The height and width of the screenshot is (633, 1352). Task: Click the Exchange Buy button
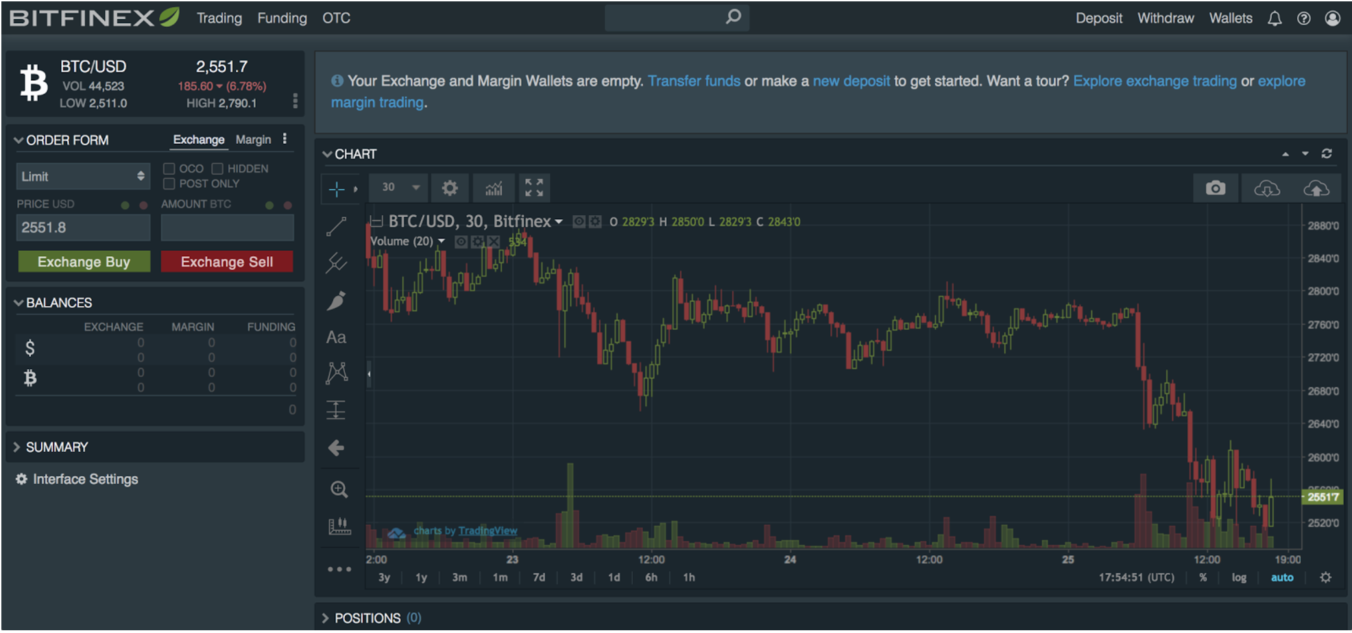(x=84, y=262)
